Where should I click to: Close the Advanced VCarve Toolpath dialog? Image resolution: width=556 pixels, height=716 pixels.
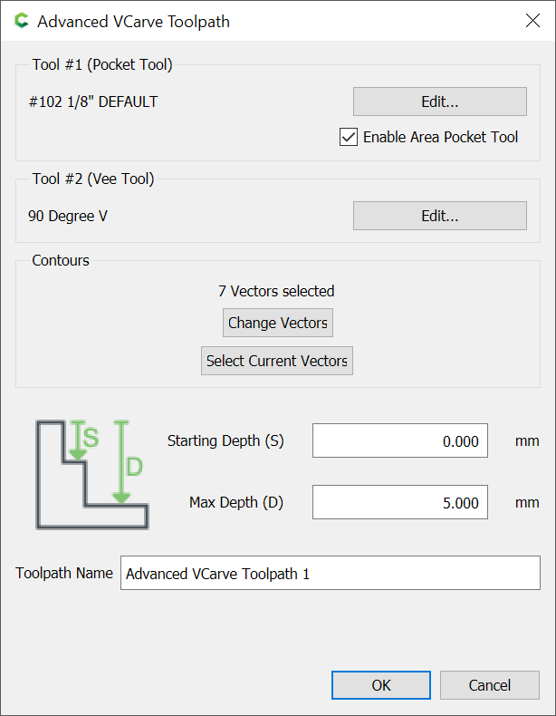point(532,21)
